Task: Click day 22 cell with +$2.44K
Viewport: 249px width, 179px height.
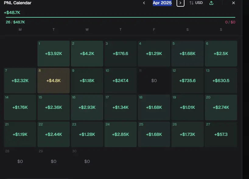Action: pyautogui.click(x=54, y=134)
